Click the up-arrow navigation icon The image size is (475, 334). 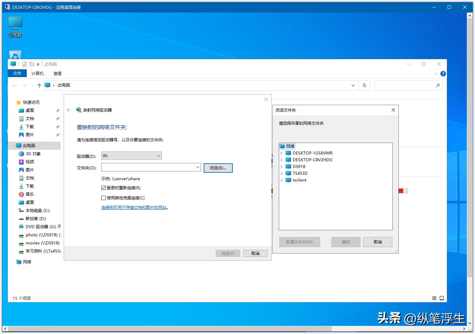[x=38, y=85]
